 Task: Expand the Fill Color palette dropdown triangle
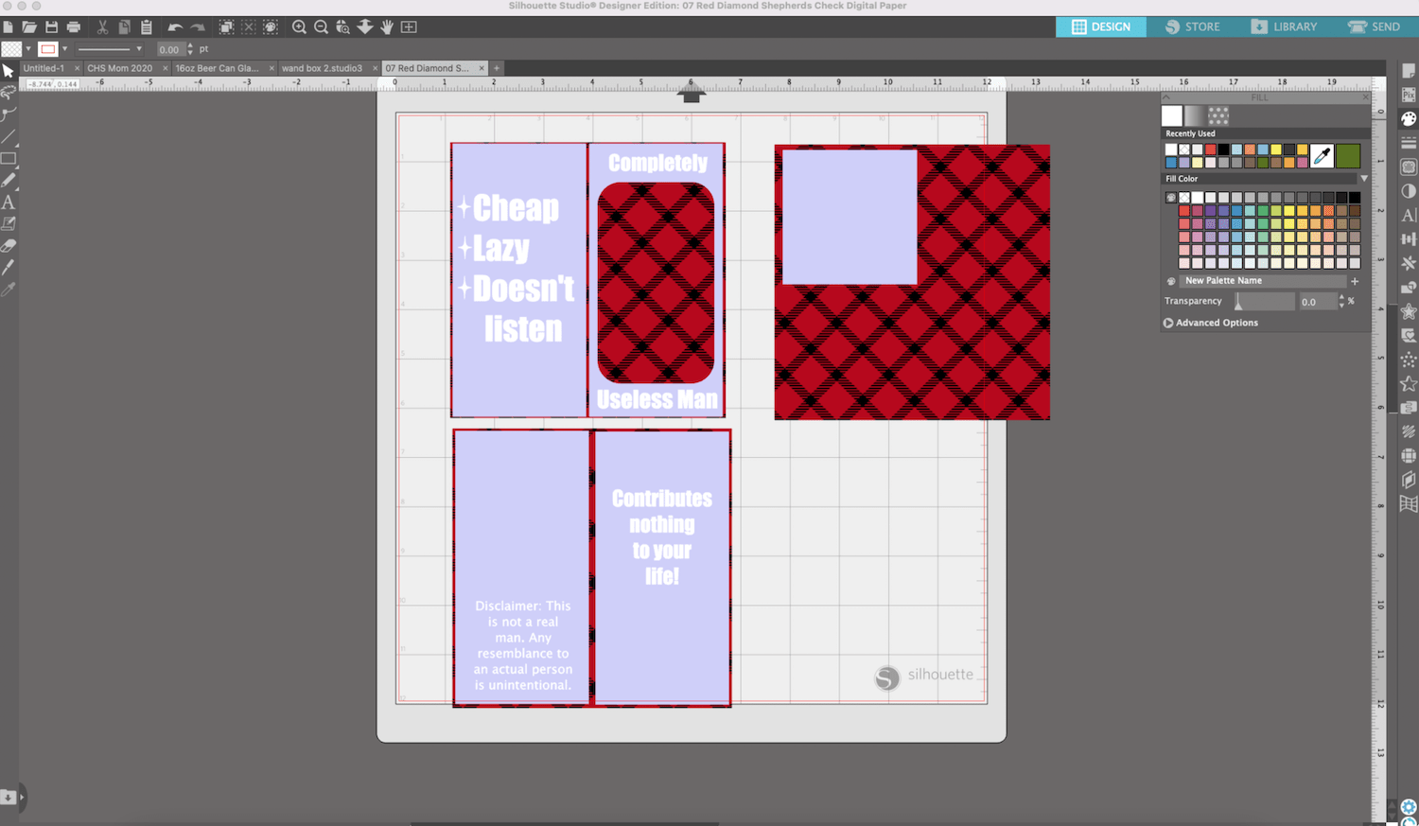point(1363,179)
